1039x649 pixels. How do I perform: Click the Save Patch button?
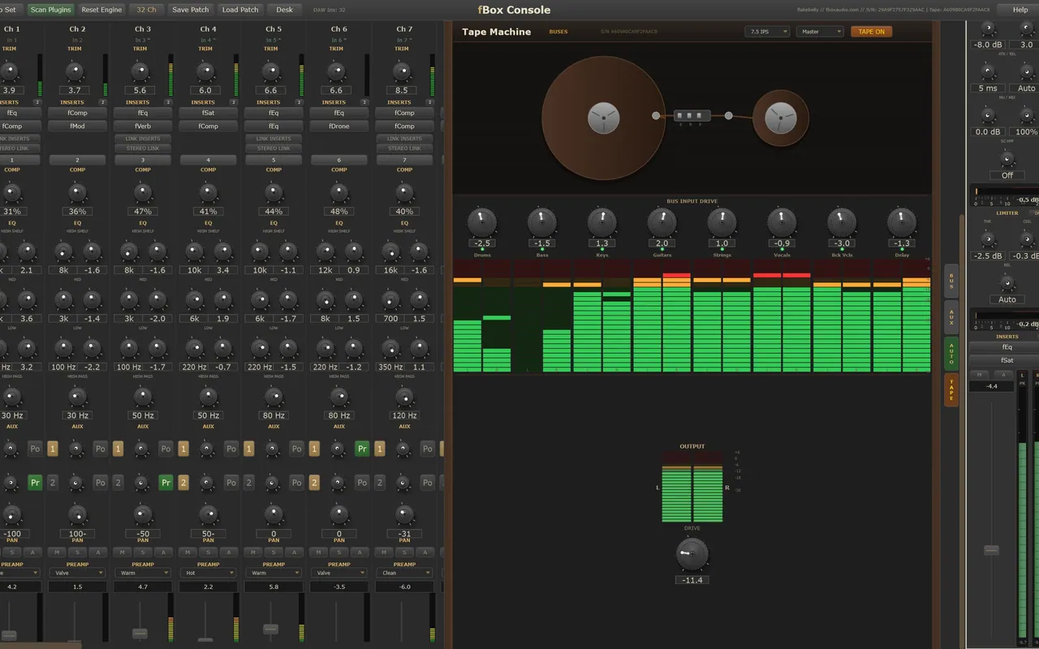click(191, 10)
